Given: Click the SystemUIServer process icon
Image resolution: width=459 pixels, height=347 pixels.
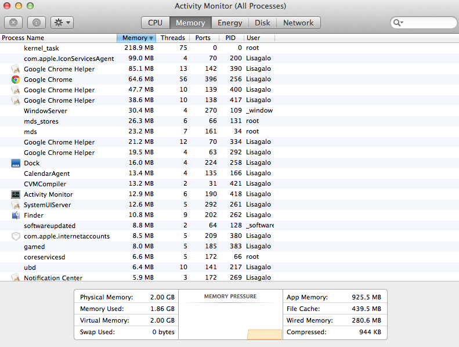Looking at the screenshot, I should 16,205.
